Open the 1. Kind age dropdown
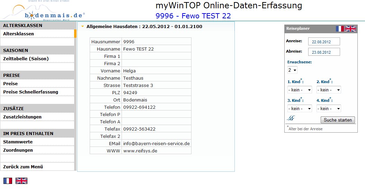 [x=300, y=90]
